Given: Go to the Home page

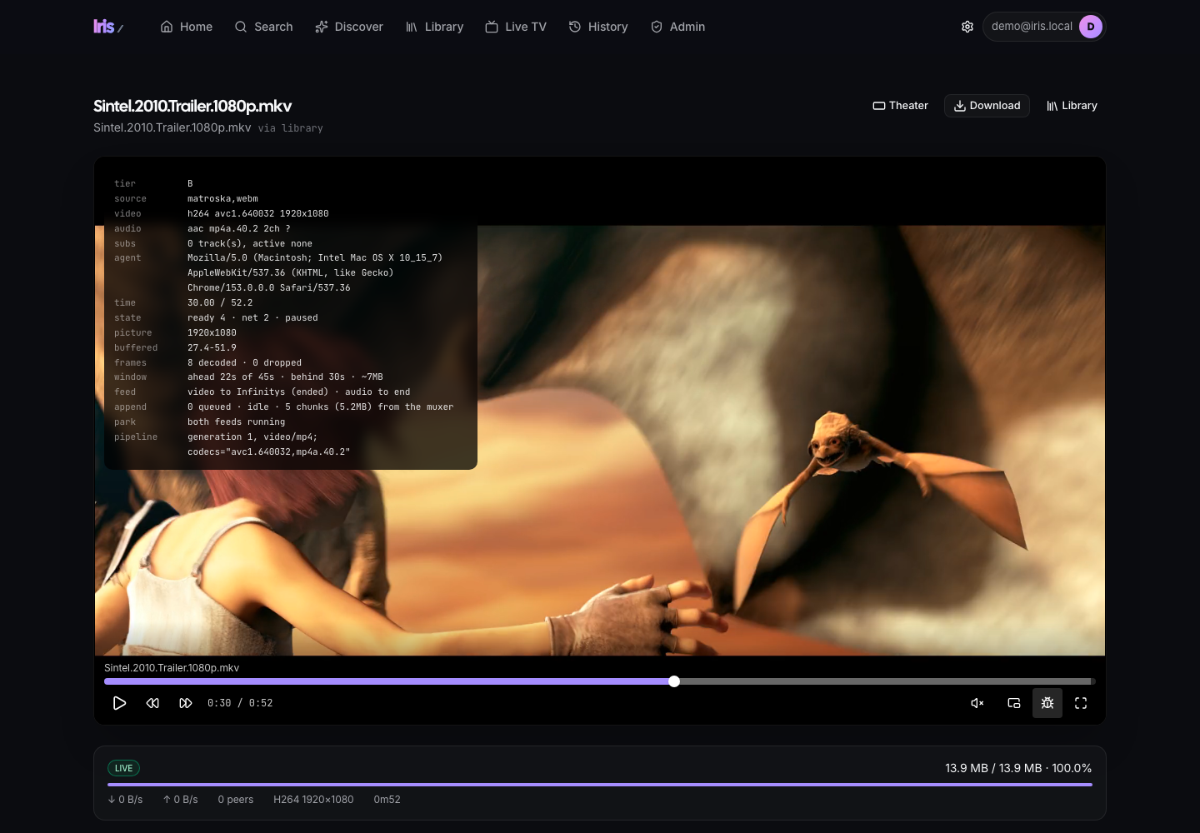Looking at the screenshot, I should tap(187, 27).
